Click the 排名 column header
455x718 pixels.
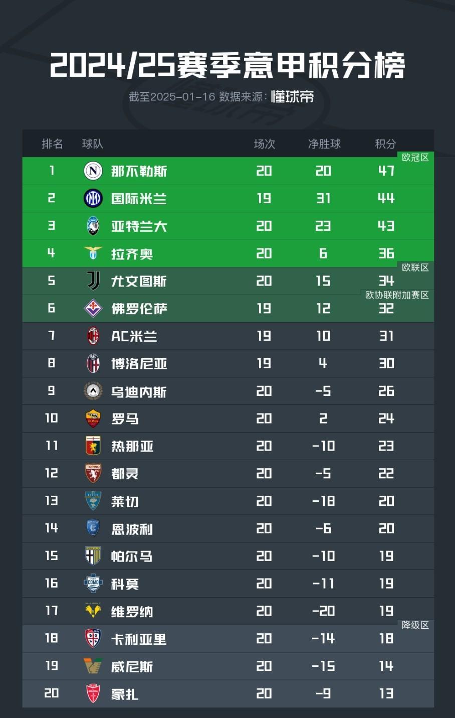tap(52, 144)
